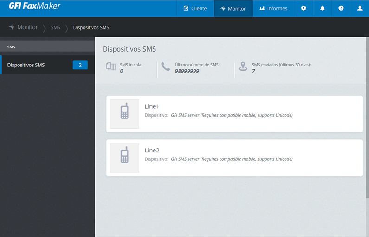
Task: Open the user account profile icon
Action: 360,8
